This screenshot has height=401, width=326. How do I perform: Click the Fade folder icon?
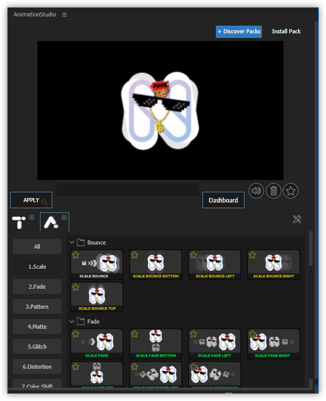click(x=81, y=321)
